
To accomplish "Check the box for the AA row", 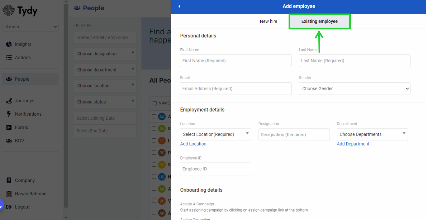I will coord(154,116).
